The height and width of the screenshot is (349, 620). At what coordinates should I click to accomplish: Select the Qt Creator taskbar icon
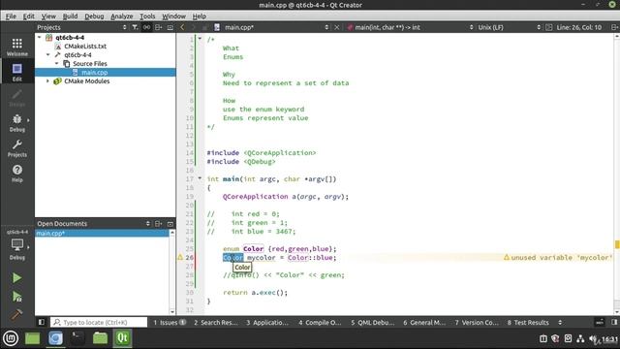coord(122,338)
